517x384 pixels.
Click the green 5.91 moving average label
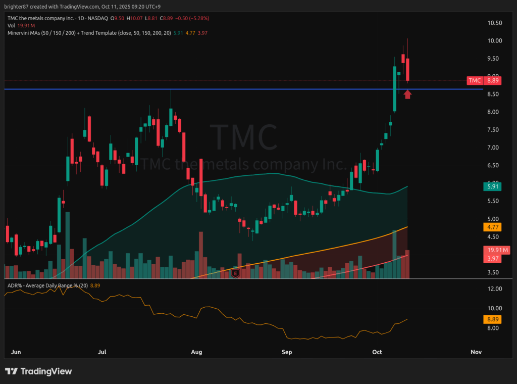coord(493,186)
